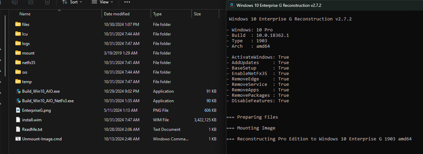The image size is (423, 154).
Task: Select the logs folder name
Action: pyautogui.click(x=26, y=44)
